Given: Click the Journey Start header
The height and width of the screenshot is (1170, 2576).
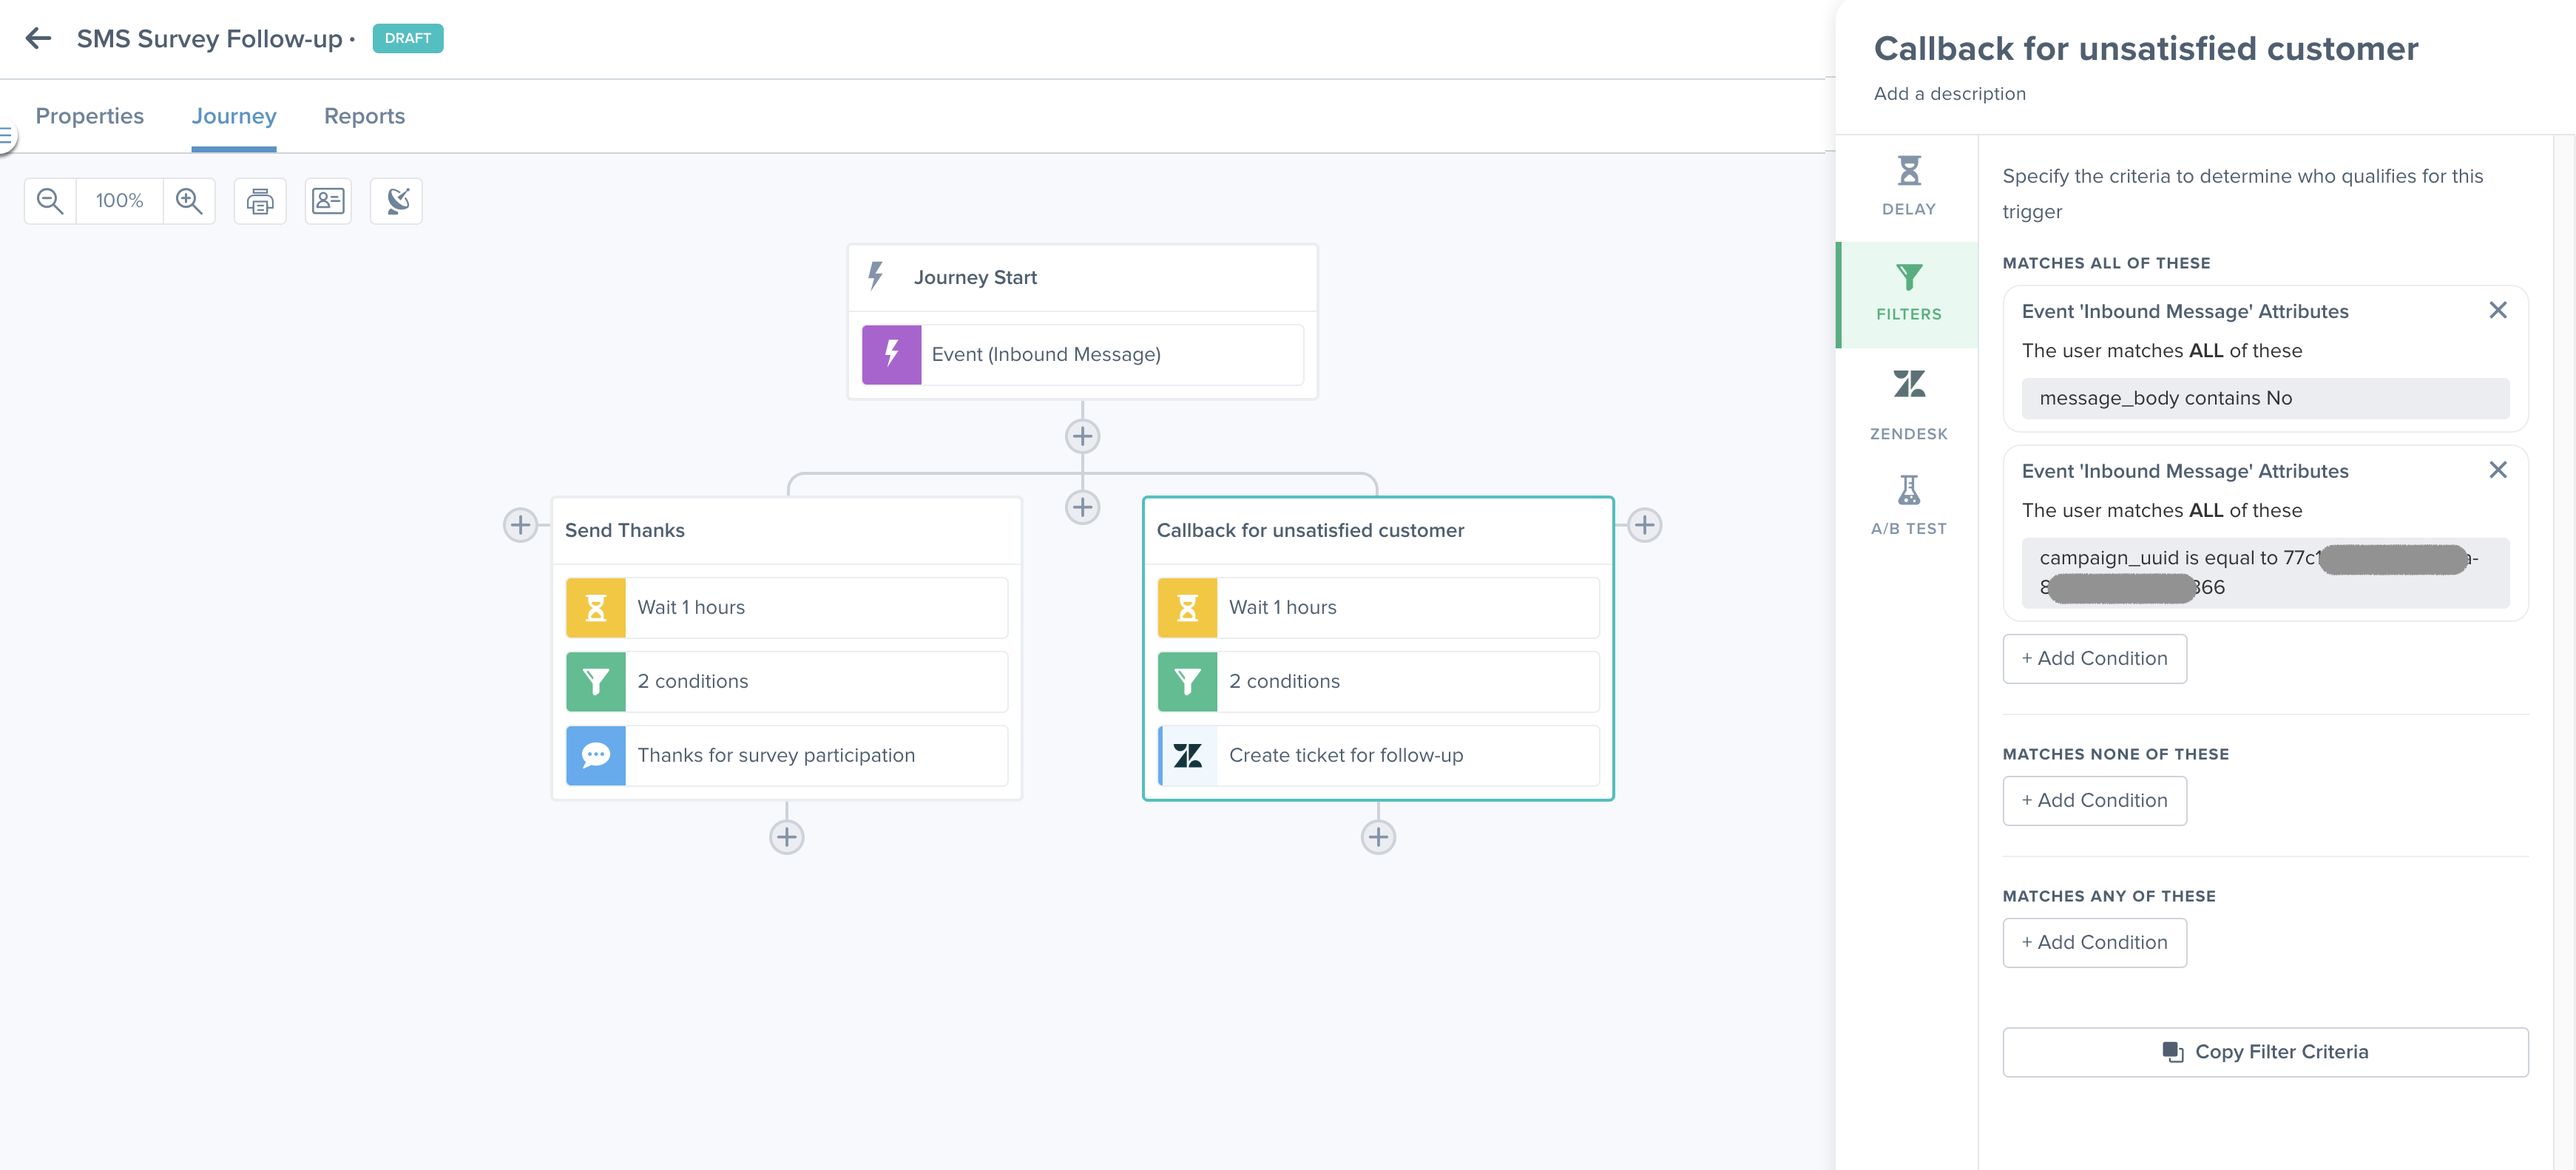Looking at the screenshot, I should click(x=1082, y=278).
